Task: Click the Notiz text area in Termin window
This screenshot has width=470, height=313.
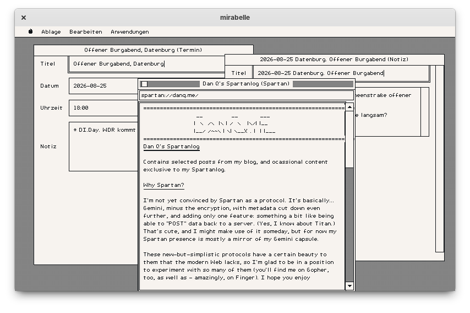Action: click(103, 147)
